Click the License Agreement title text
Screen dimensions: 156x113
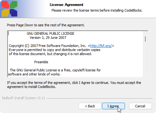[x=67, y=5]
